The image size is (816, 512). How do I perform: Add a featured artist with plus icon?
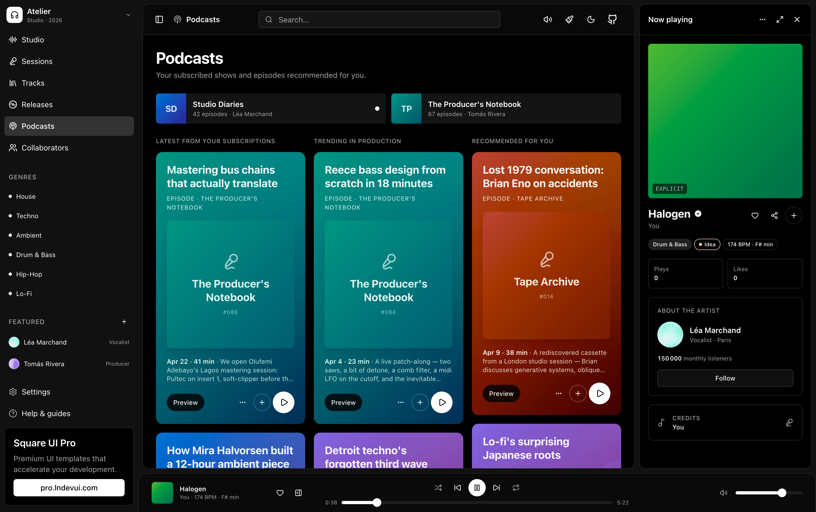coord(124,322)
